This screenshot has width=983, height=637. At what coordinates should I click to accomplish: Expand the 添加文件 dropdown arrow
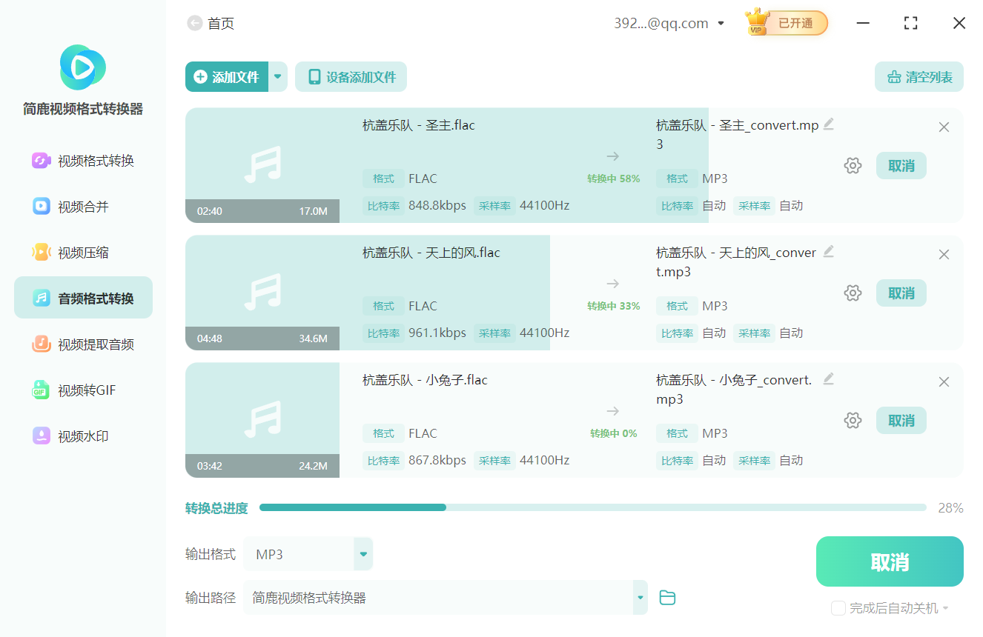(x=277, y=76)
